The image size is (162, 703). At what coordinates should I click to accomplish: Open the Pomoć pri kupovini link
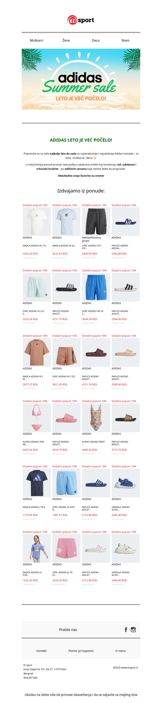tap(81, 651)
